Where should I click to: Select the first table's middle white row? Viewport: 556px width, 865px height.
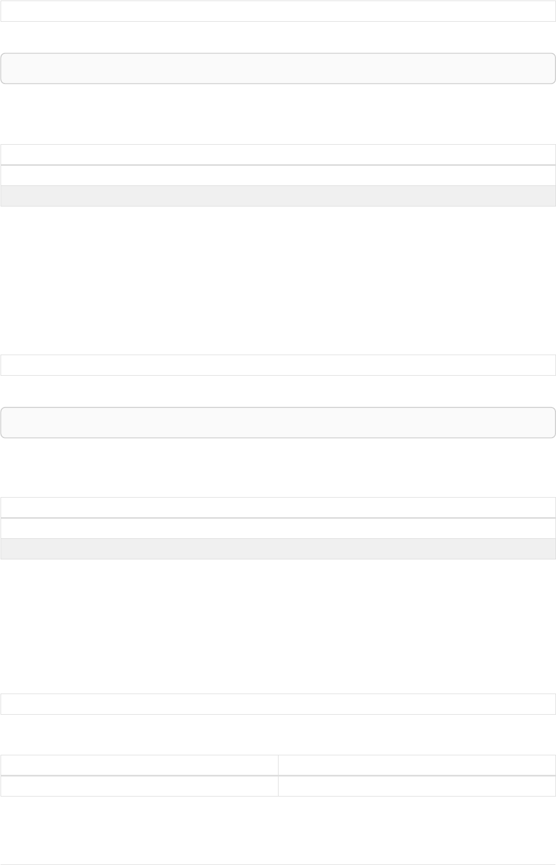click(278, 175)
